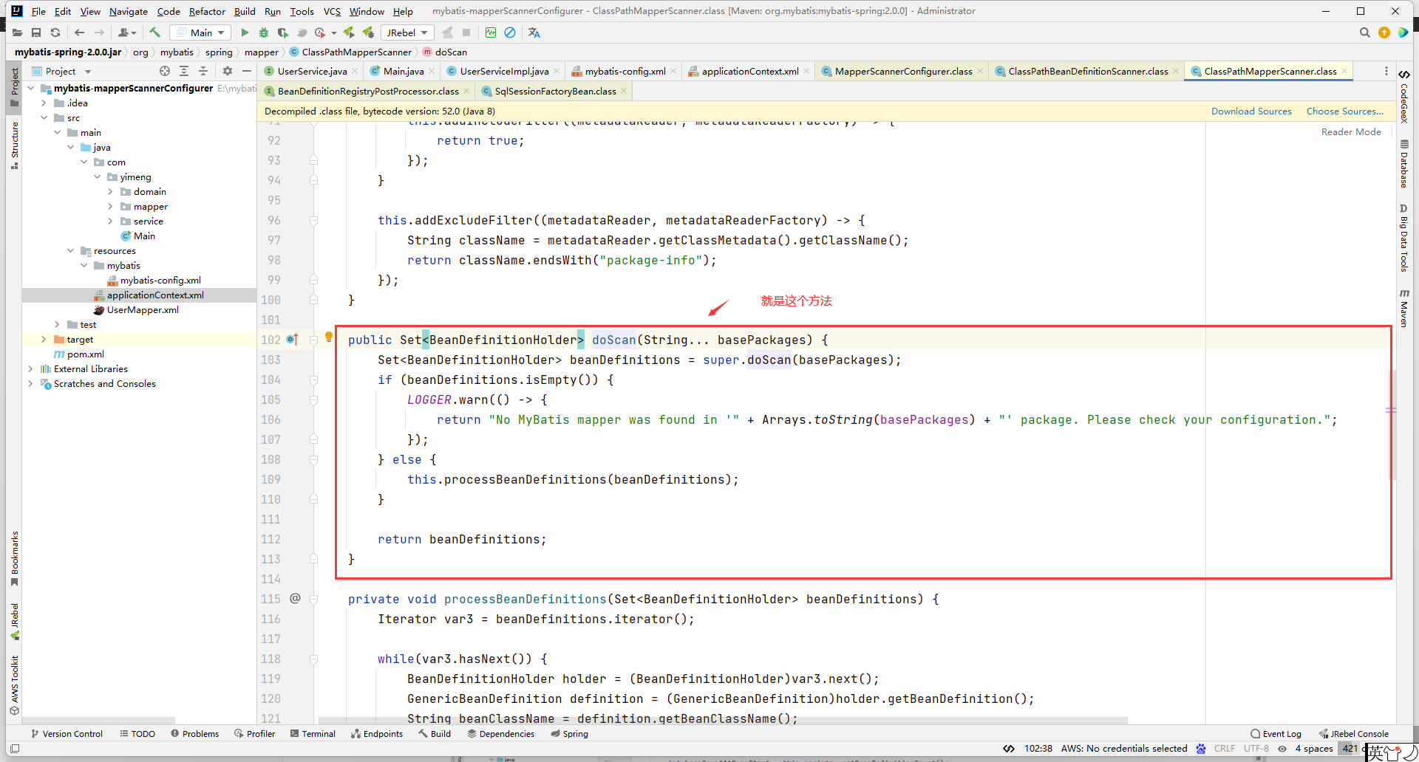Open the Terminal tool window
1419x762 pixels.
[313, 734]
